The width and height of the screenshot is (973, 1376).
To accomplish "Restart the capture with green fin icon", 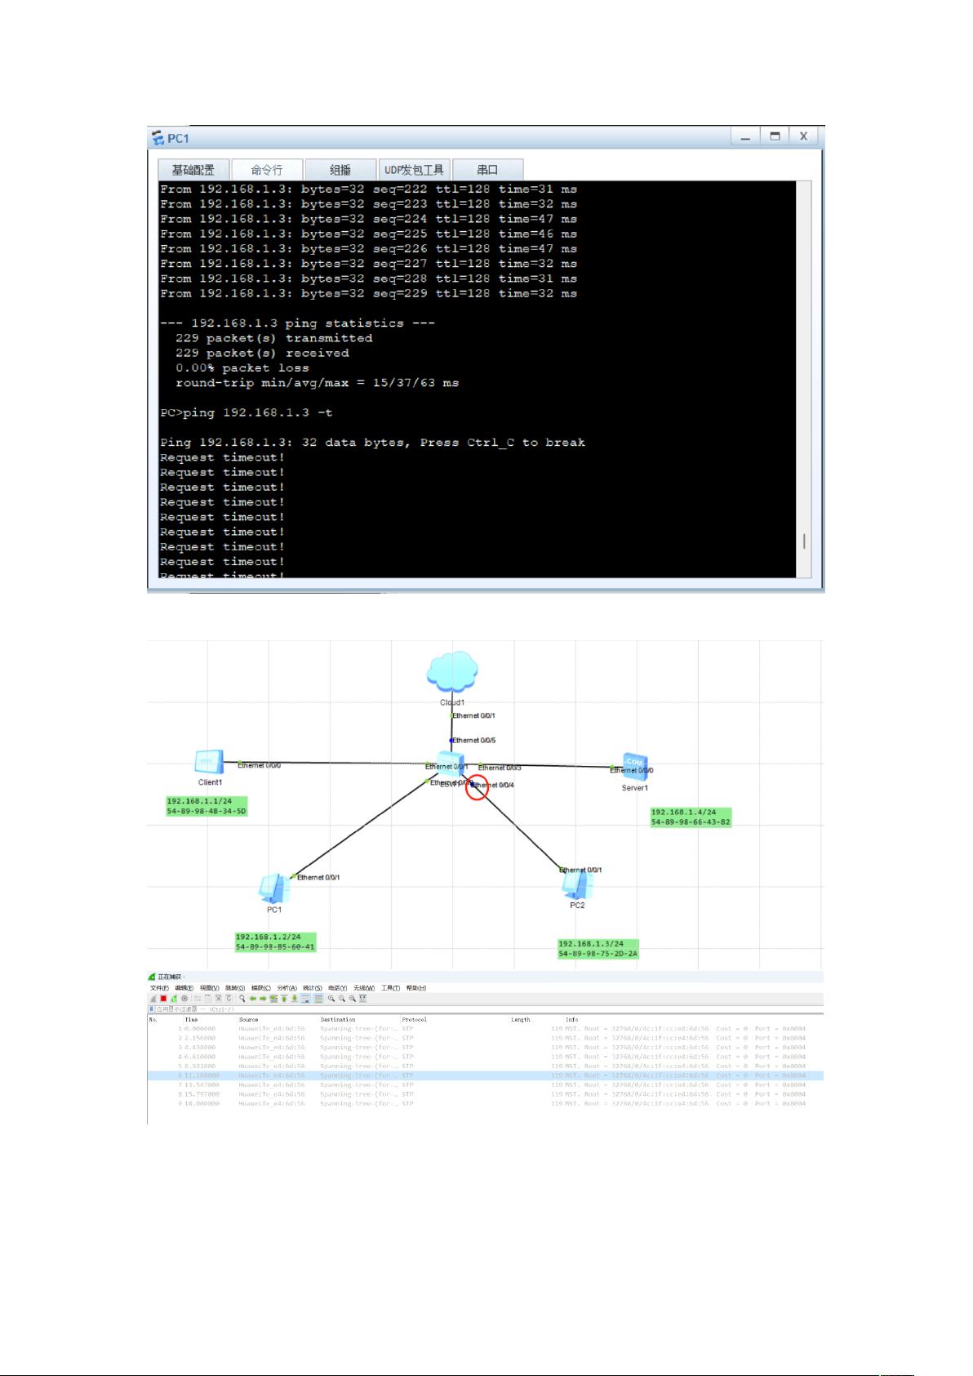I will point(174,998).
